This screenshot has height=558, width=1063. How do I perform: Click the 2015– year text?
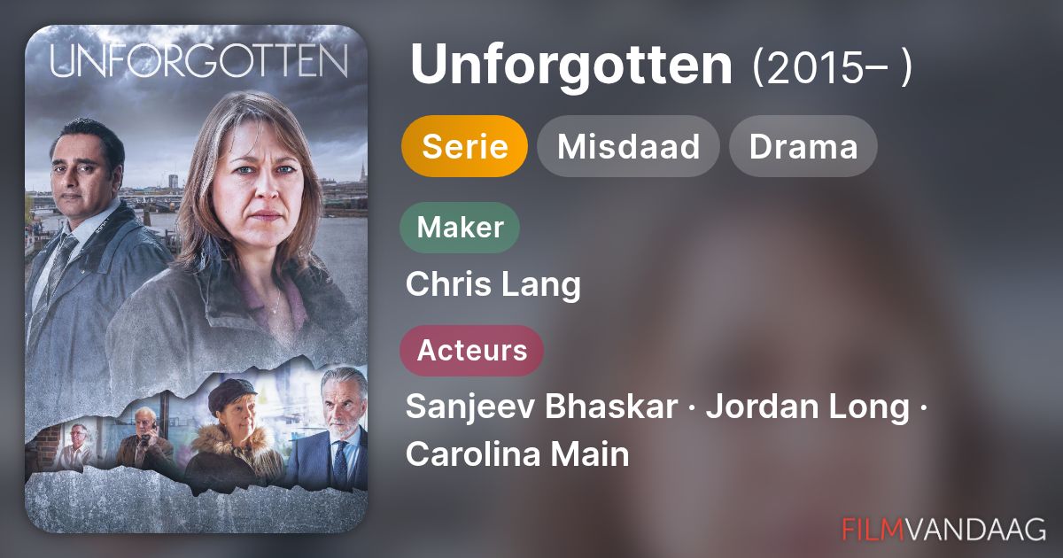point(831,66)
